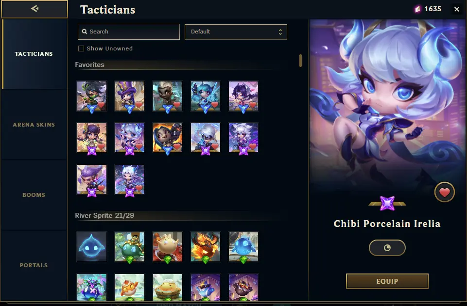
Task: Click the back arrow icon
Action: pyautogui.click(x=35, y=9)
